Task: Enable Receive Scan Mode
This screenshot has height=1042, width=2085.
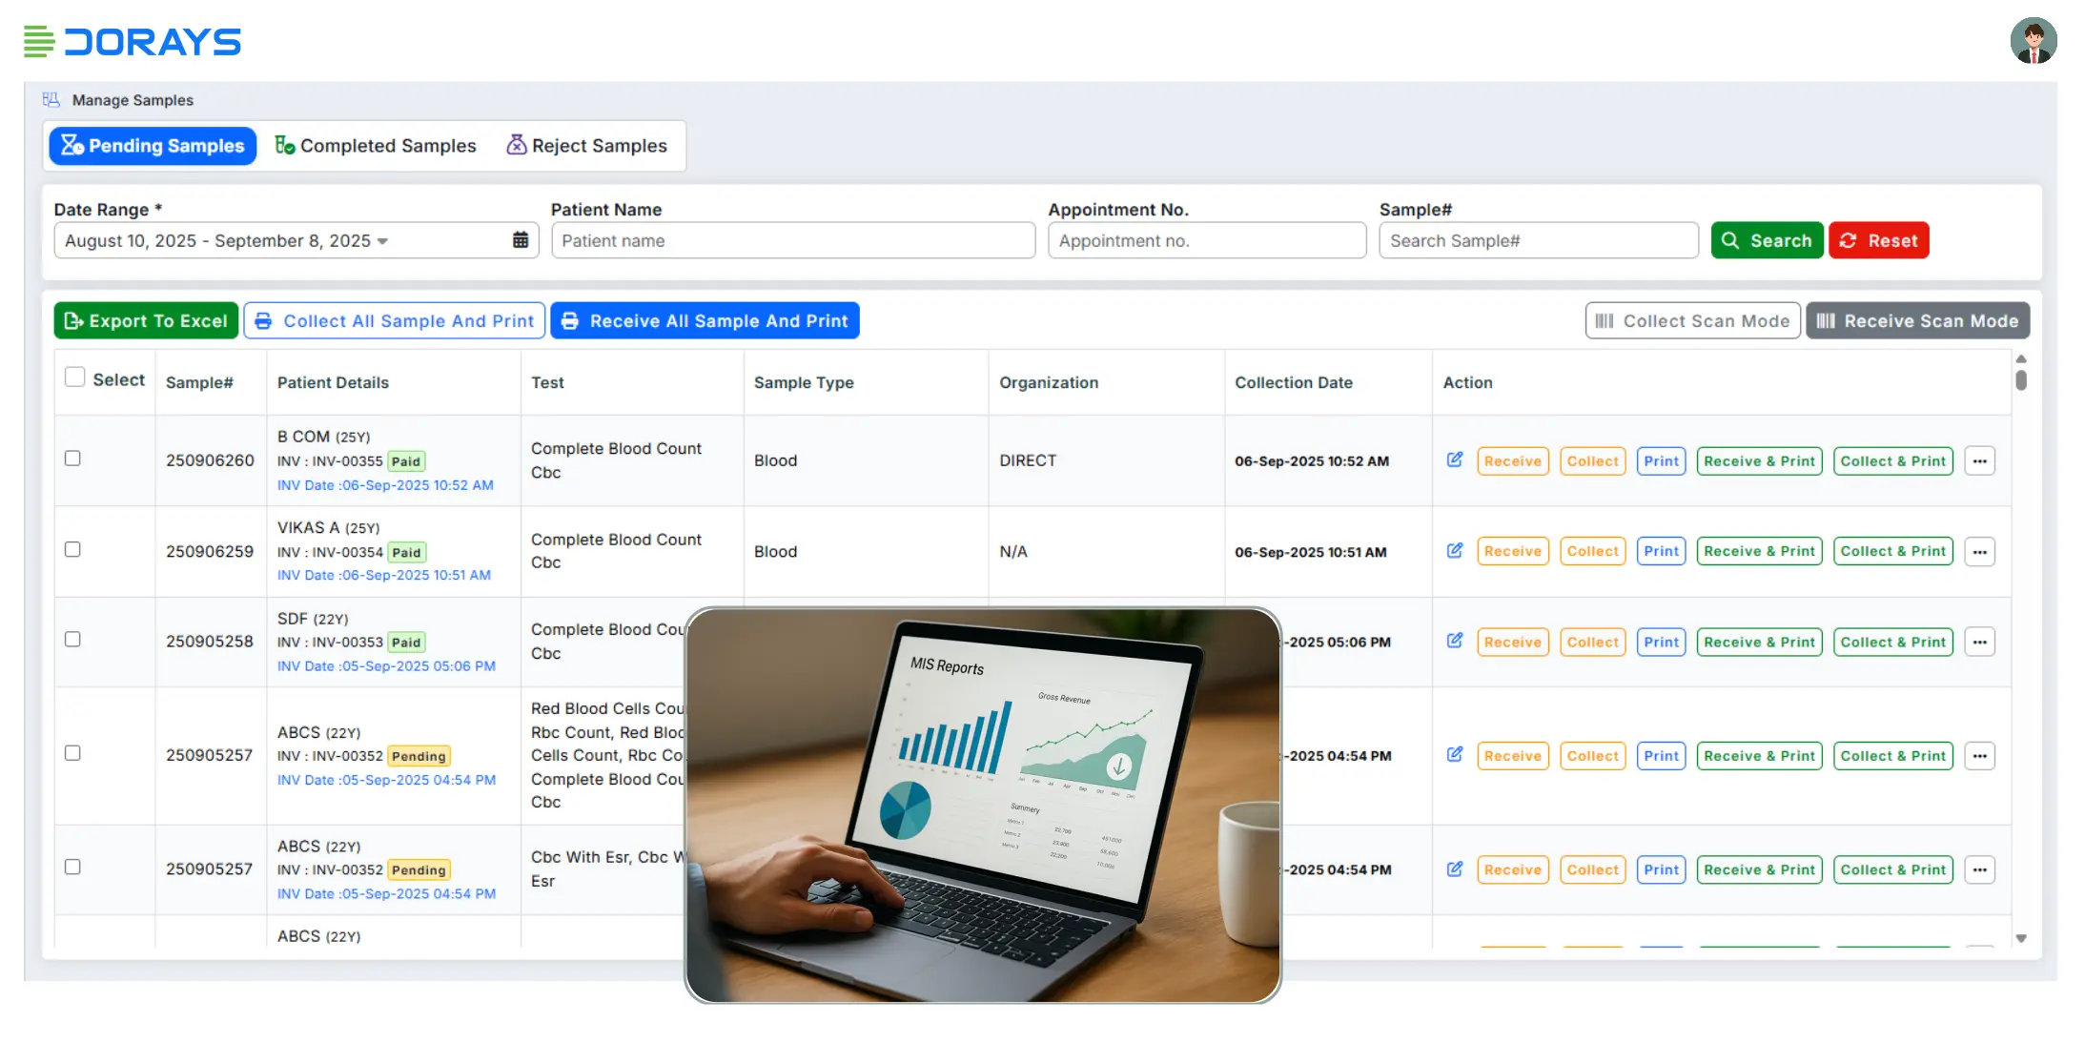Action: pos(1917,321)
